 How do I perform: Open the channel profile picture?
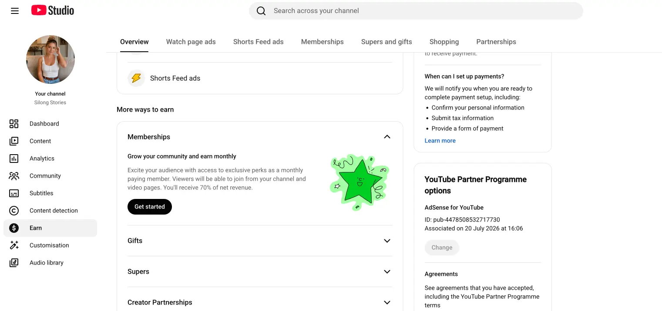(50, 60)
